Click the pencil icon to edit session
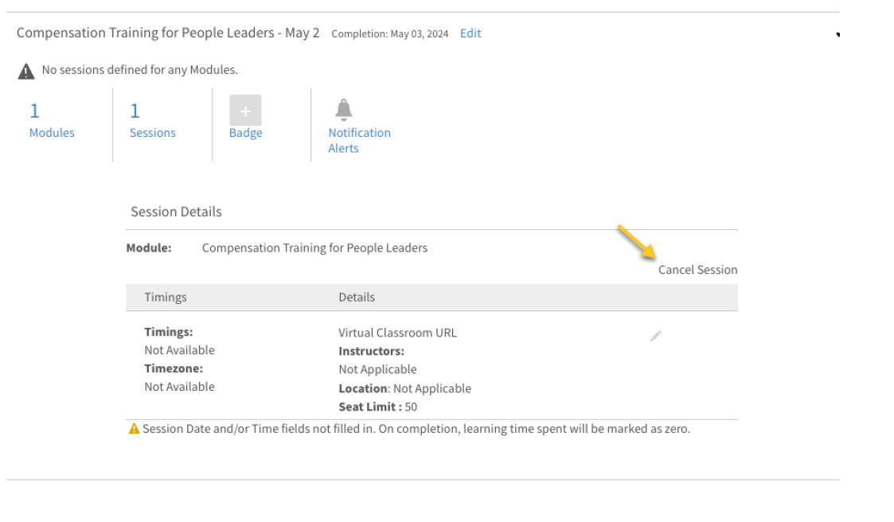The image size is (894, 522). tap(655, 336)
